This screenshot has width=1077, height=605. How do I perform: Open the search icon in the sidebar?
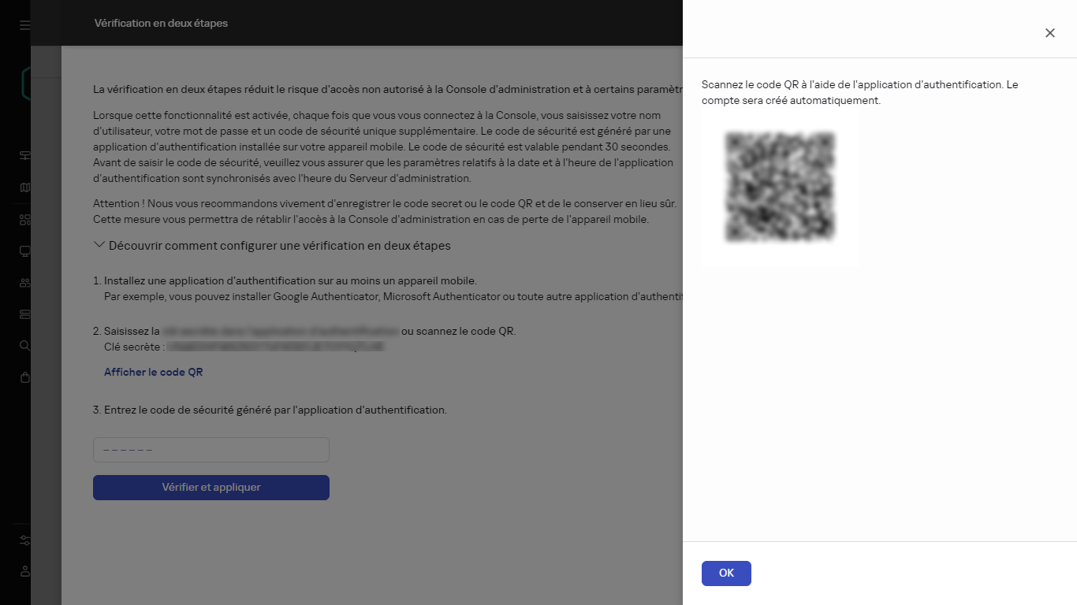(24, 345)
